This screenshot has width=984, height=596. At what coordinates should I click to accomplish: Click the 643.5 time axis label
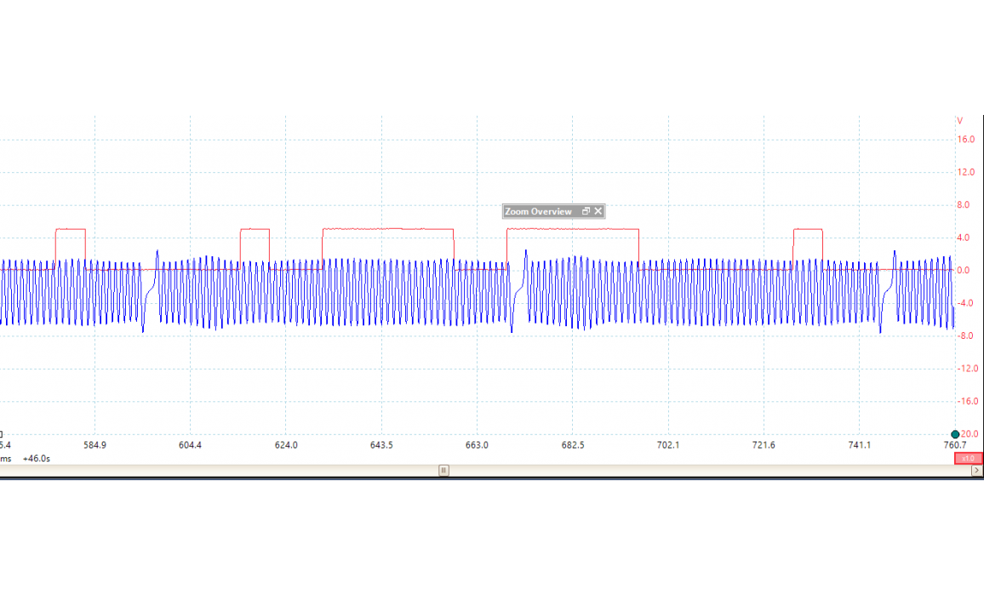[x=381, y=445]
